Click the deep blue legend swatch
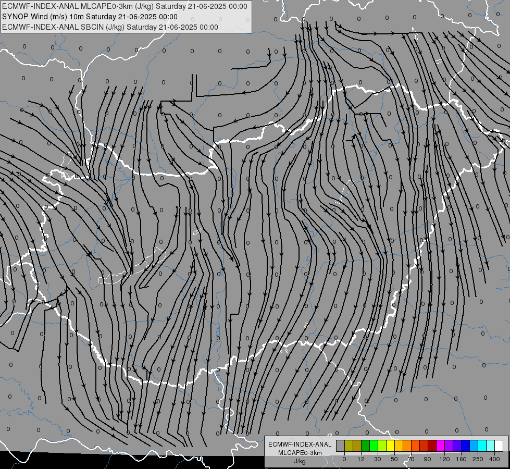510x469 pixels. (466, 446)
